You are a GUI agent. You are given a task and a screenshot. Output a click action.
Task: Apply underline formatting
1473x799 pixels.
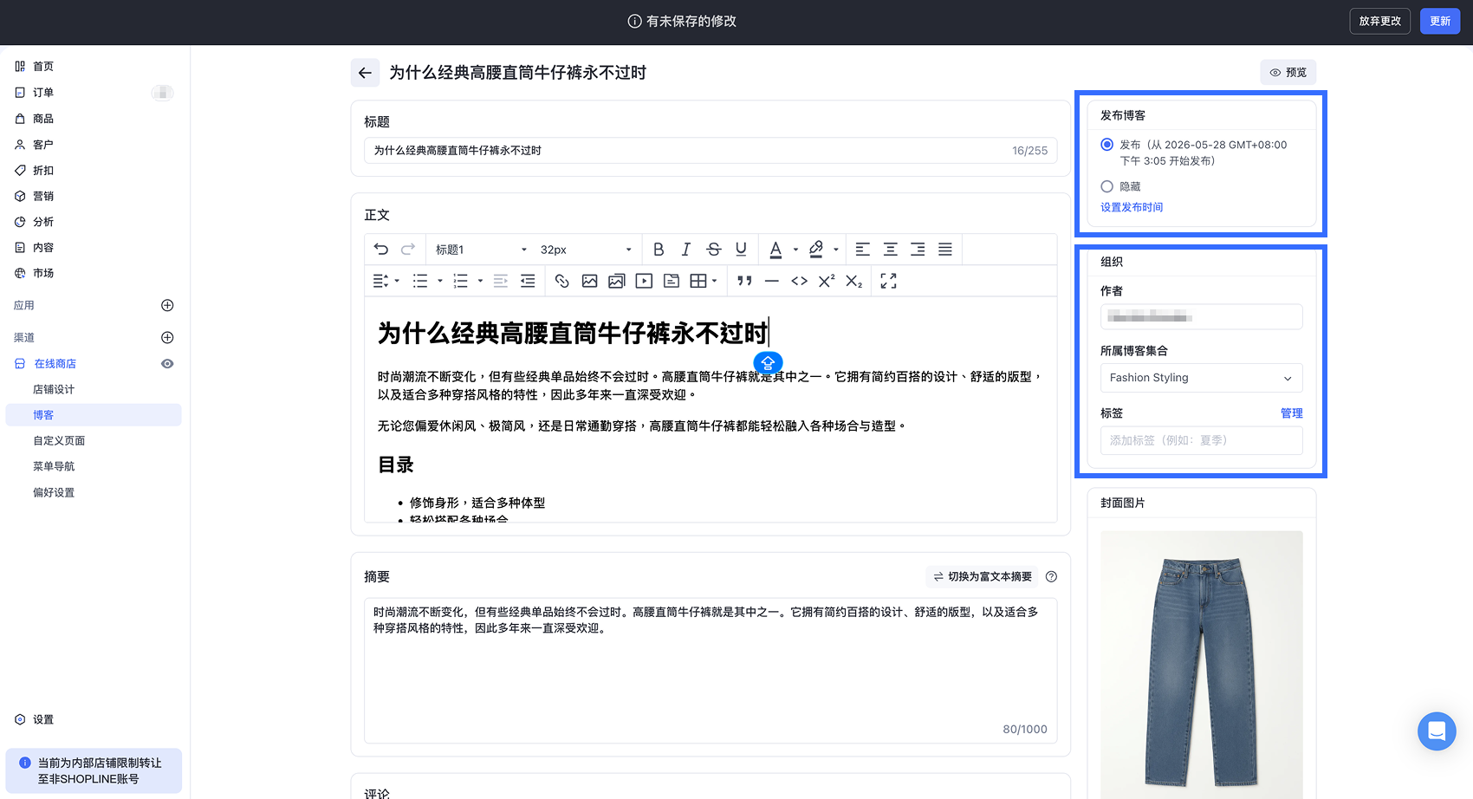pos(741,250)
